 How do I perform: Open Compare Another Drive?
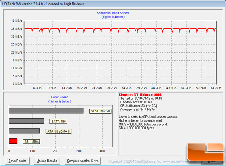tap(83, 161)
